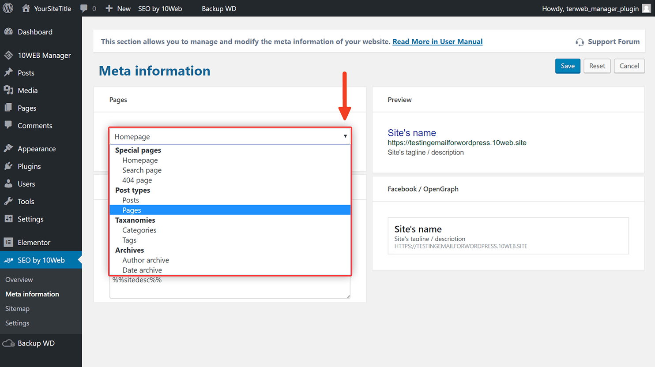Viewport: 655px width, 367px height.
Task: Open SEO by 10Web admin bar menu
Action: tap(160, 8)
